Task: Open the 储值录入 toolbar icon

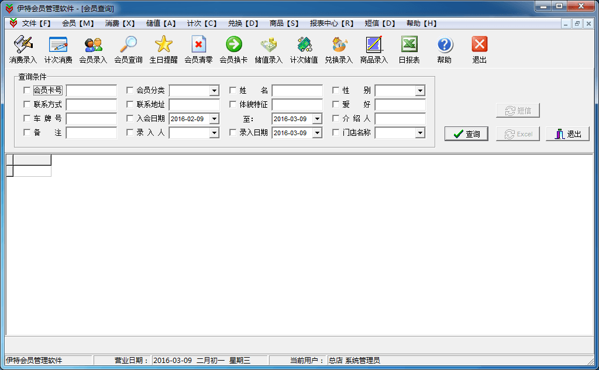Action: click(x=268, y=49)
